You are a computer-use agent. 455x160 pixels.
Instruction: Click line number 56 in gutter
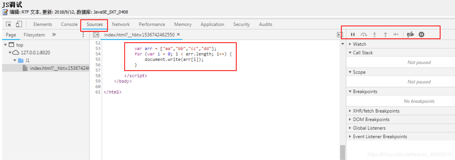pos(98,65)
